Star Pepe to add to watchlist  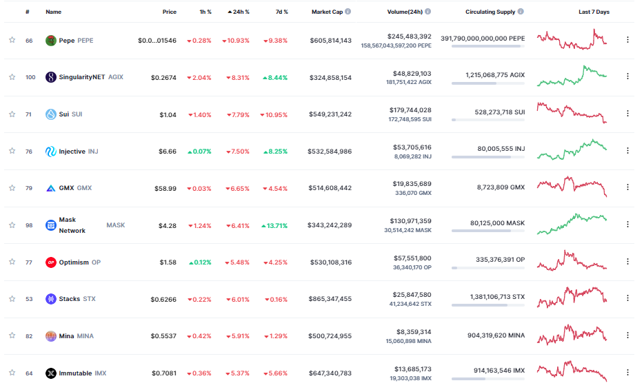(x=12, y=40)
